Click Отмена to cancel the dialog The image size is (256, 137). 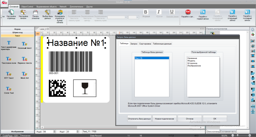click(x=189, y=119)
